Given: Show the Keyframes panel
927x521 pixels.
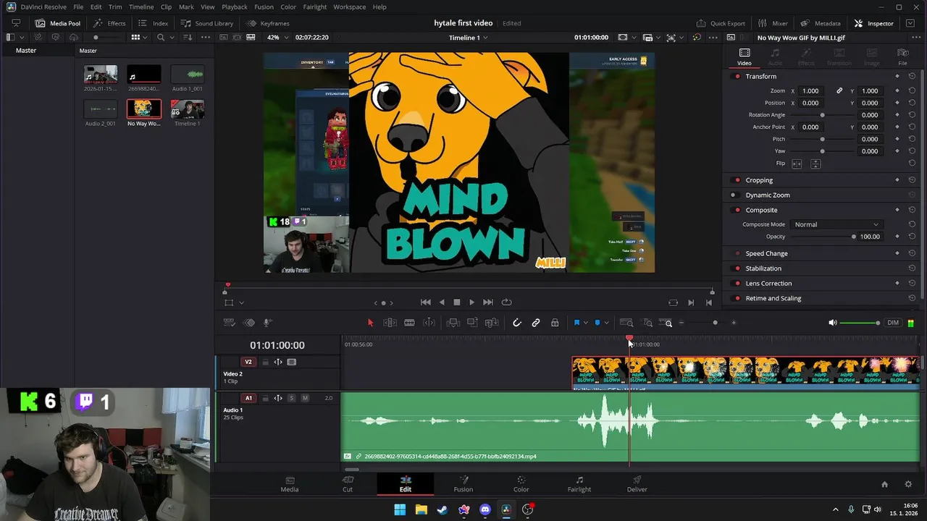Looking at the screenshot, I should 268,23.
